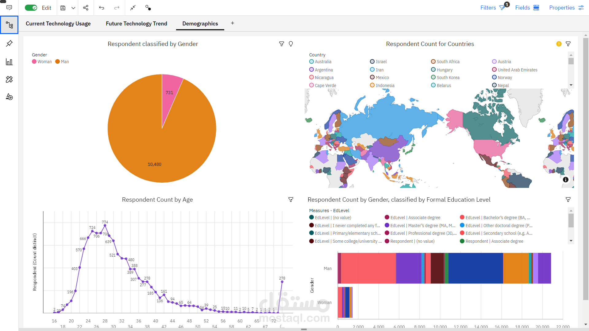
Task: Open the shapes and media sidebar icon
Action: (x=9, y=97)
